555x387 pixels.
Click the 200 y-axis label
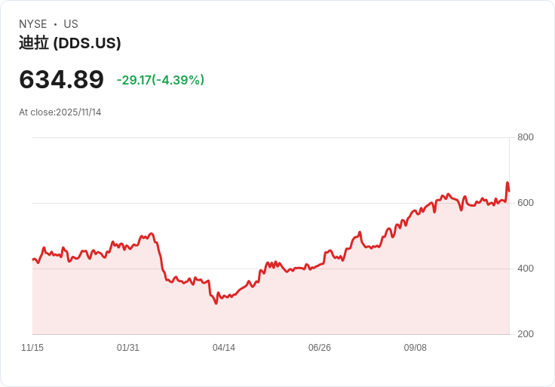pyautogui.click(x=525, y=334)
